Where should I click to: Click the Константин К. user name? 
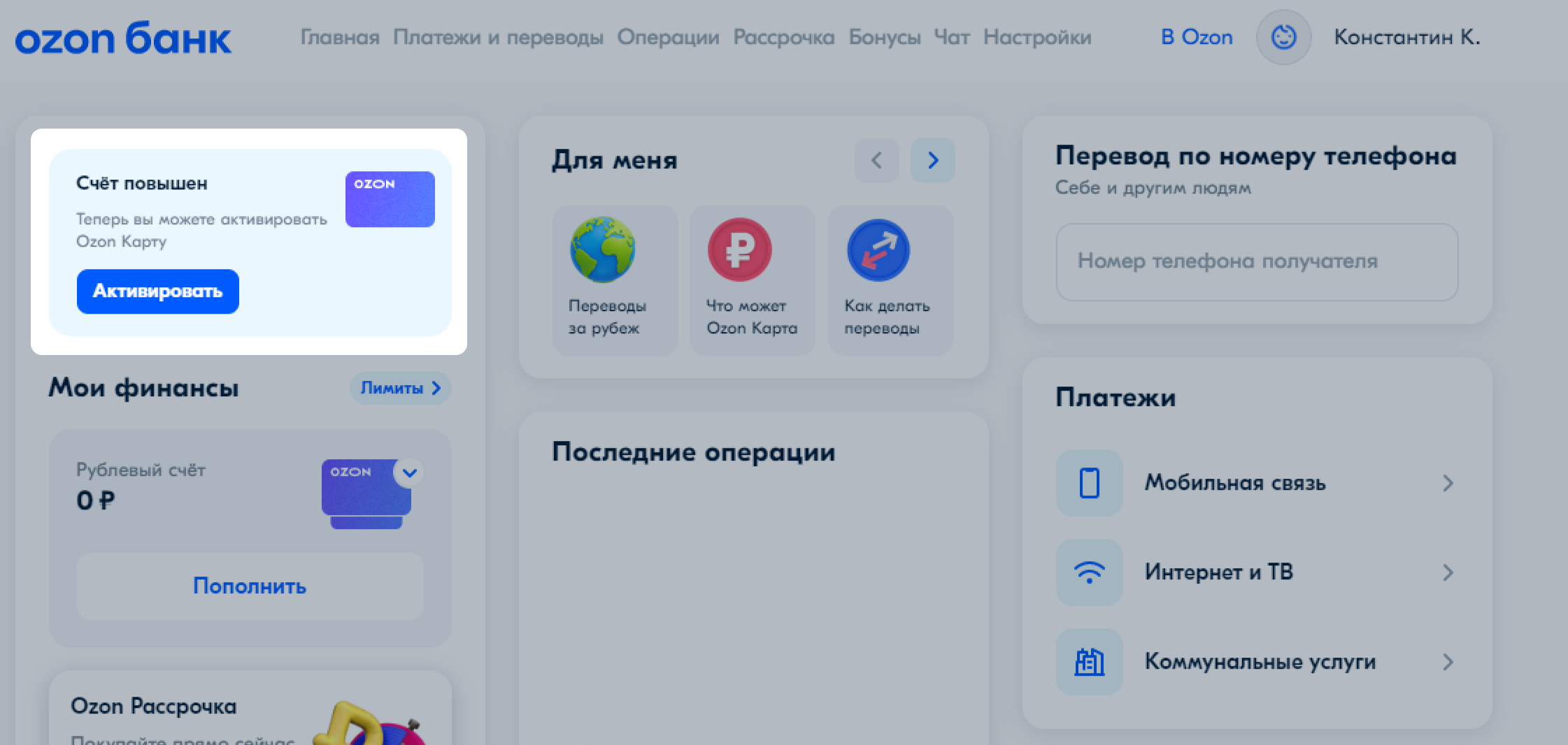(1407, 37)
